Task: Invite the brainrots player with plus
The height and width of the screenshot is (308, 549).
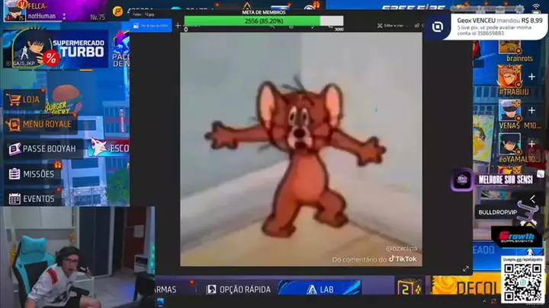Action: pos(531,44)
